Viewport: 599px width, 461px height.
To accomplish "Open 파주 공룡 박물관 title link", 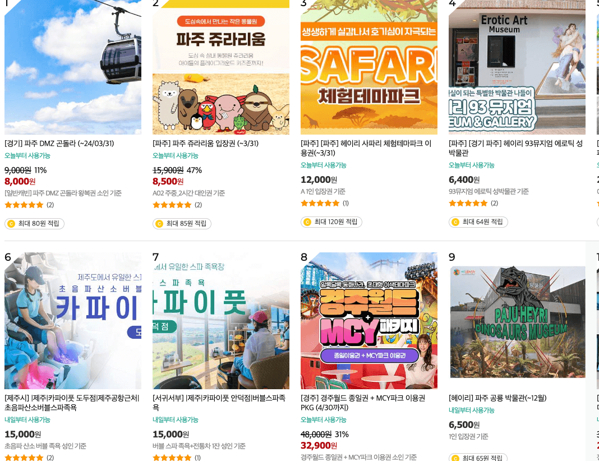I will click(498, 398).
